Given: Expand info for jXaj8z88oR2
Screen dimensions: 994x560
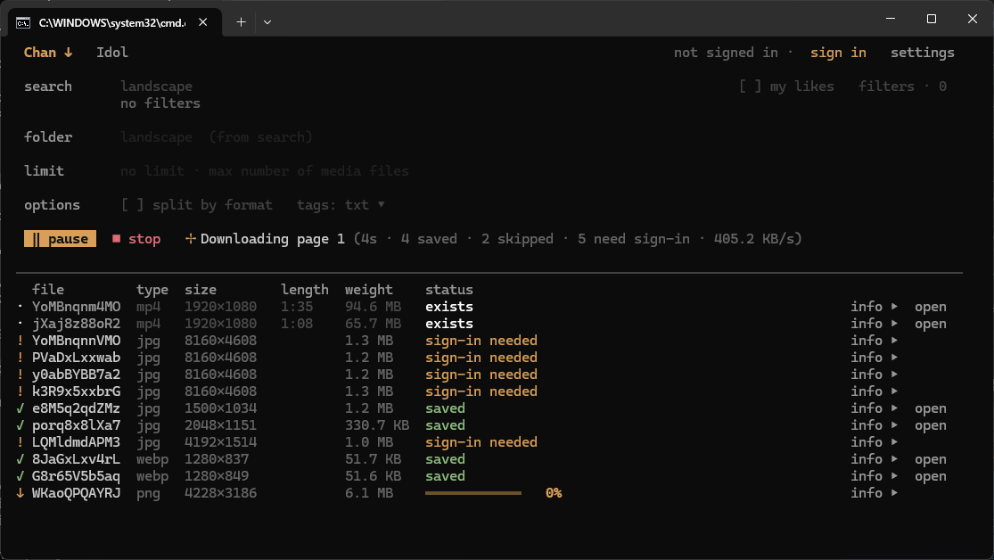Looking at the screenshot, I should pyautogui.click(x=875, y=324).
